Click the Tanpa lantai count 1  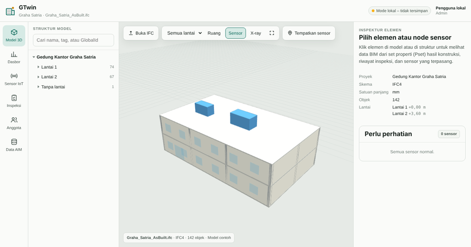(x=113, y=87)
